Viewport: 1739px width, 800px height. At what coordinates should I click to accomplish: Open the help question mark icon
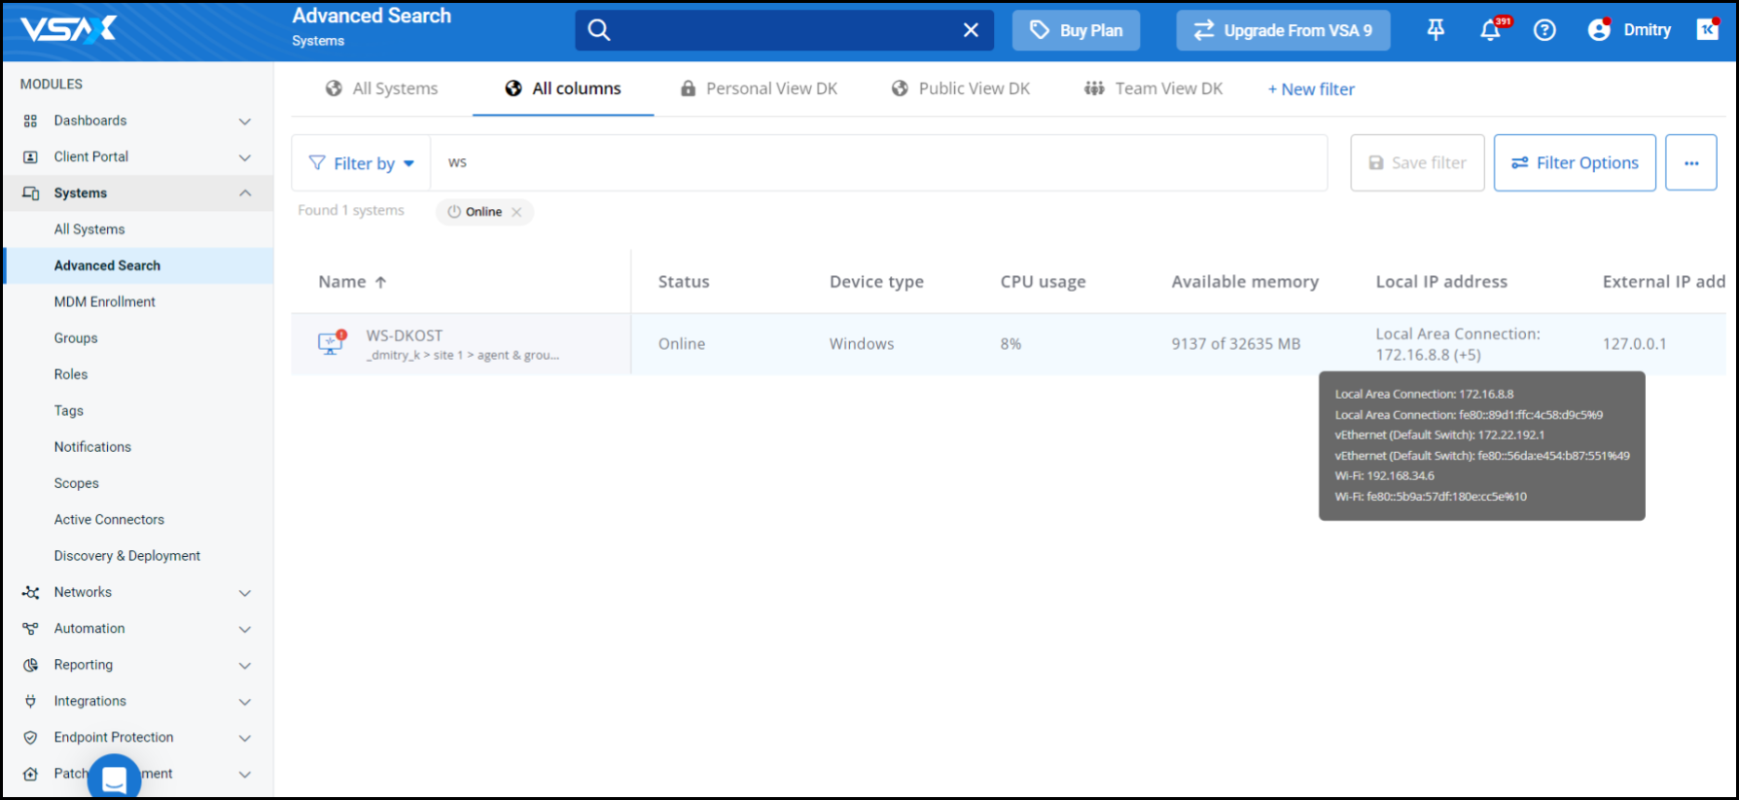(1544, 30)
